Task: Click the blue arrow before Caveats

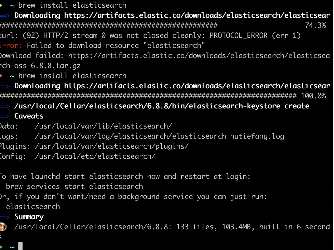Action: 5,116
